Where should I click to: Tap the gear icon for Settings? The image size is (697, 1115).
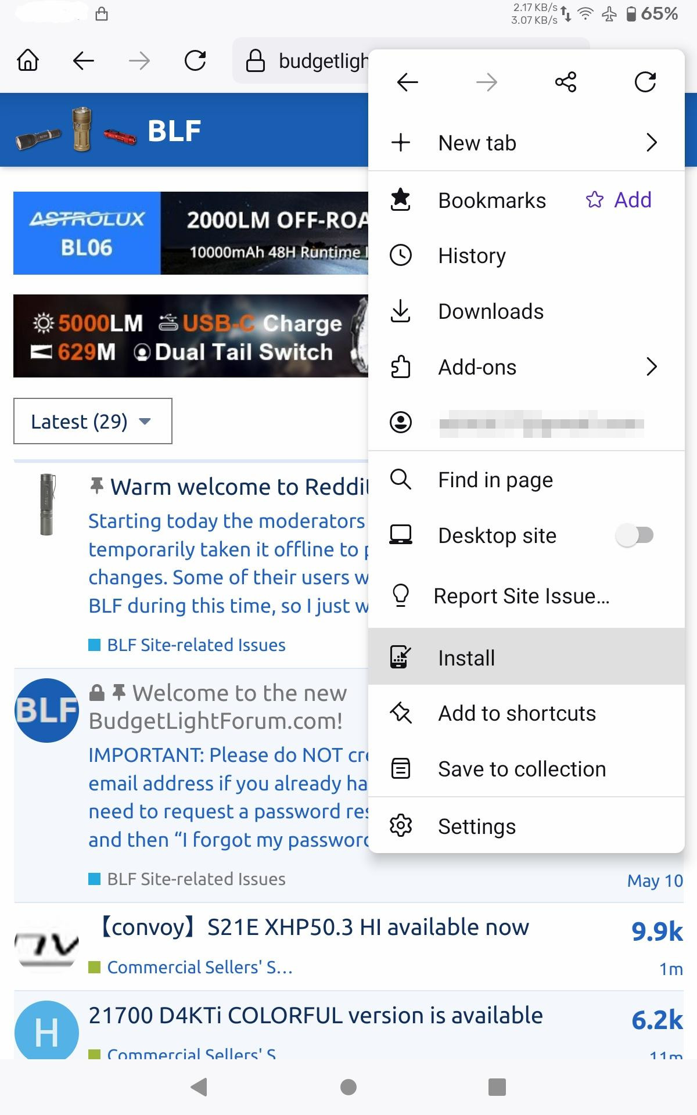[401, 826]
